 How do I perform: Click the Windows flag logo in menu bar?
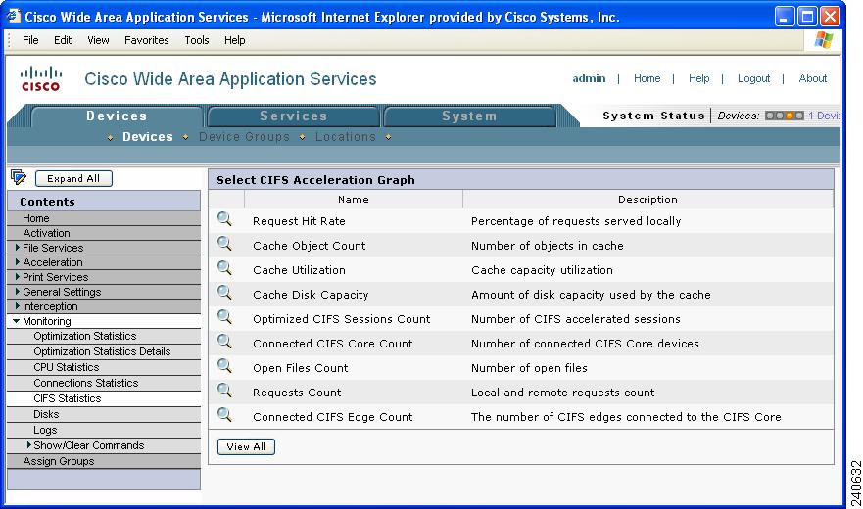point(824,39)
